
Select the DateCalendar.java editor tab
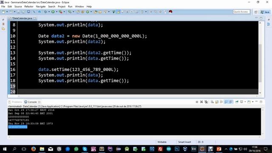pyautogui.click(x=22, y=18)
